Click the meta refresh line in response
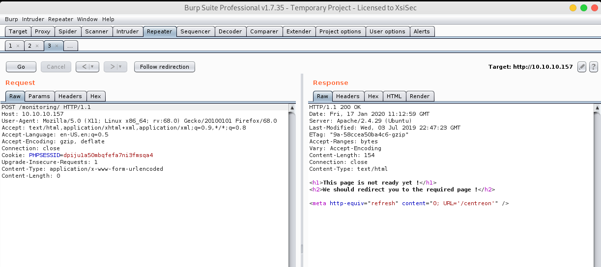 click(409, 203)
